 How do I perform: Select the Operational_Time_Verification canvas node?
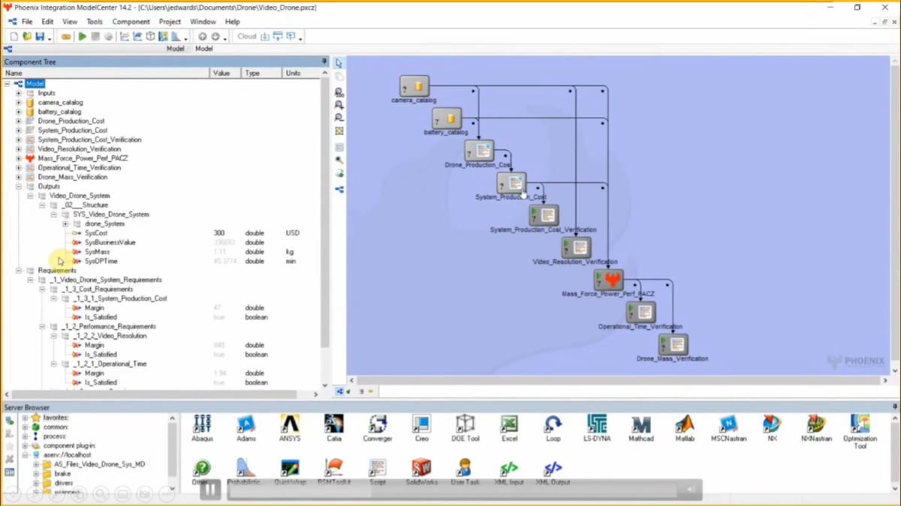click(640, 313)
